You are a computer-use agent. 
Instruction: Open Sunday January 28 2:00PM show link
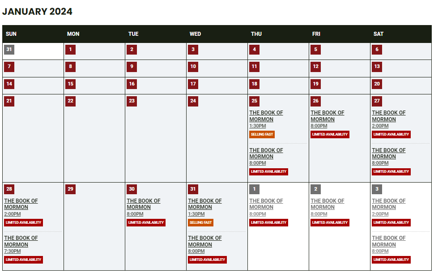pyautogui.click(x=21, y=204)
